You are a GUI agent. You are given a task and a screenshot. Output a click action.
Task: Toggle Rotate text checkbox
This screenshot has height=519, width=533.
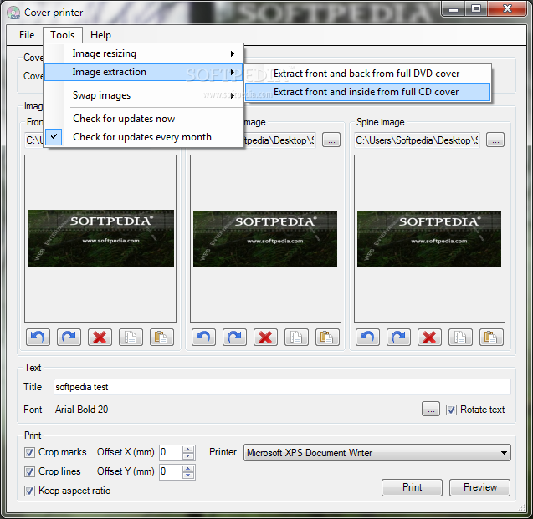(x=451, y=410)
